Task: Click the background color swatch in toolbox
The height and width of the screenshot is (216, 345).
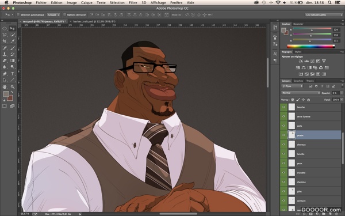Action: [x=10, y=98]
